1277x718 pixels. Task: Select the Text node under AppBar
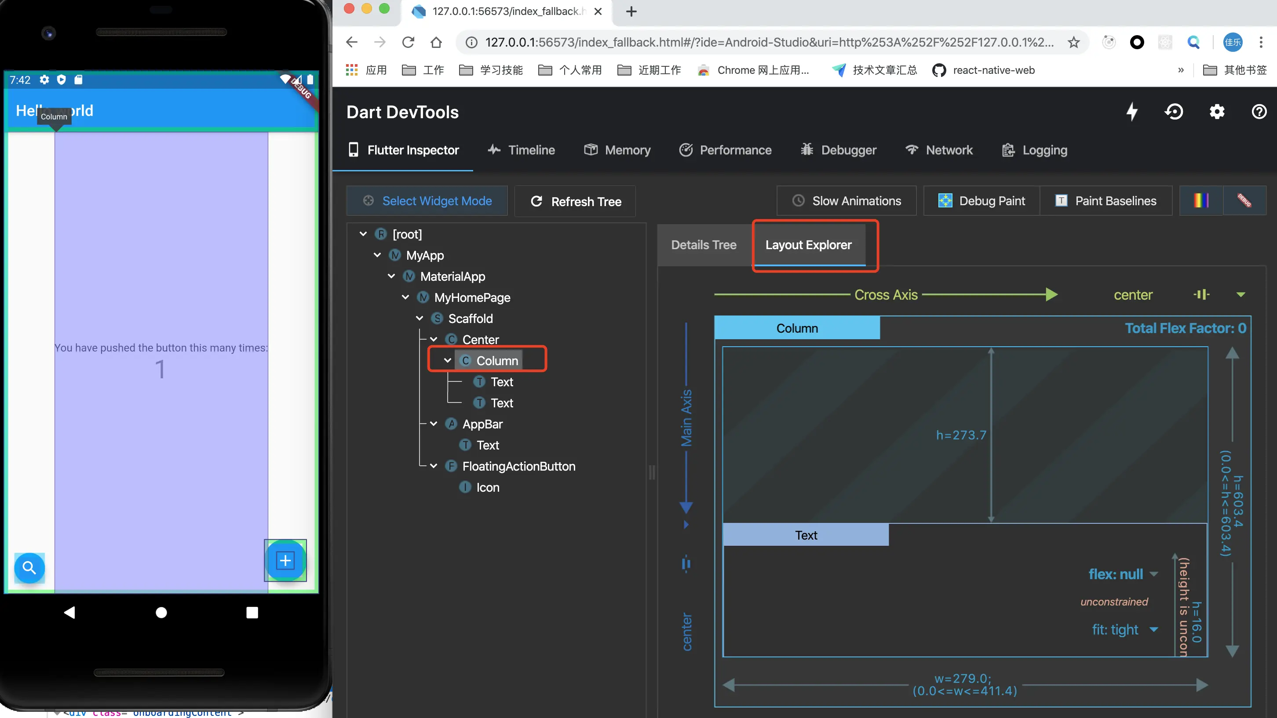[479, 446]
